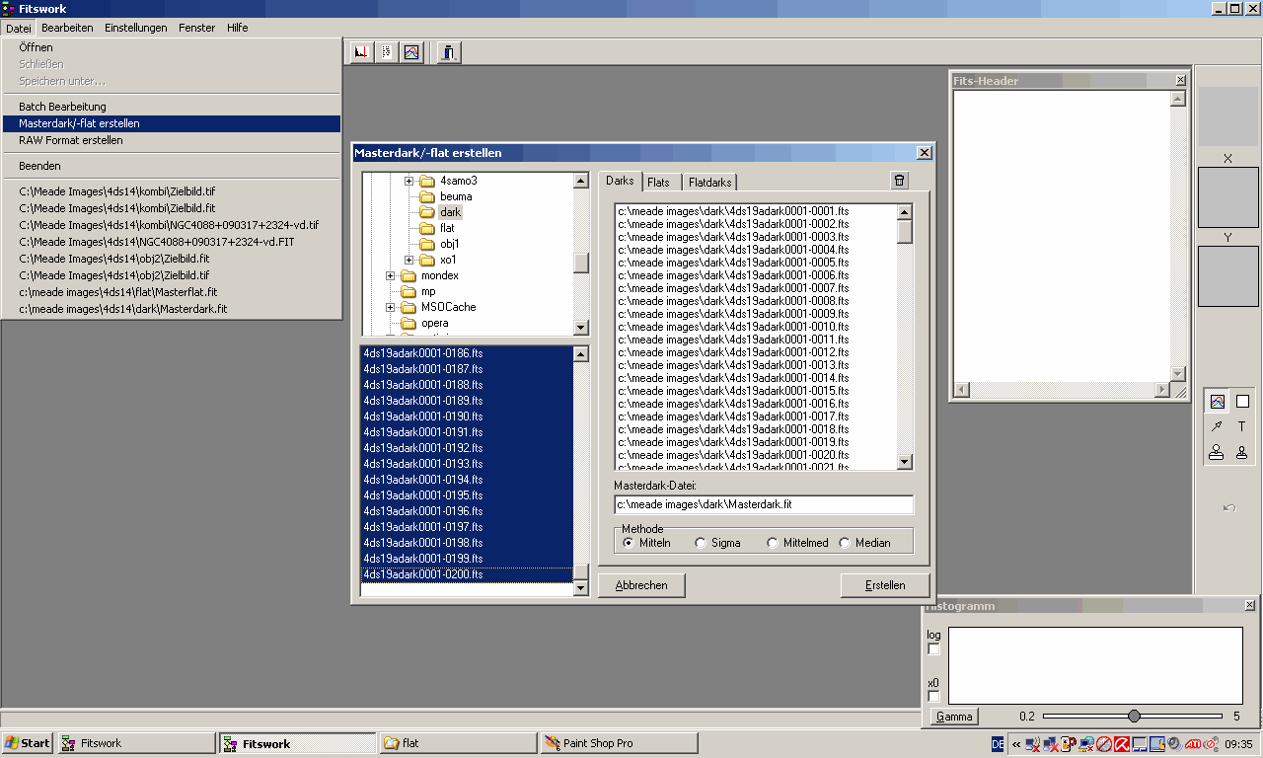Click the Masterdark-Datei path field
This screenshot has height=758, width=1263.
tap(763, 504)
